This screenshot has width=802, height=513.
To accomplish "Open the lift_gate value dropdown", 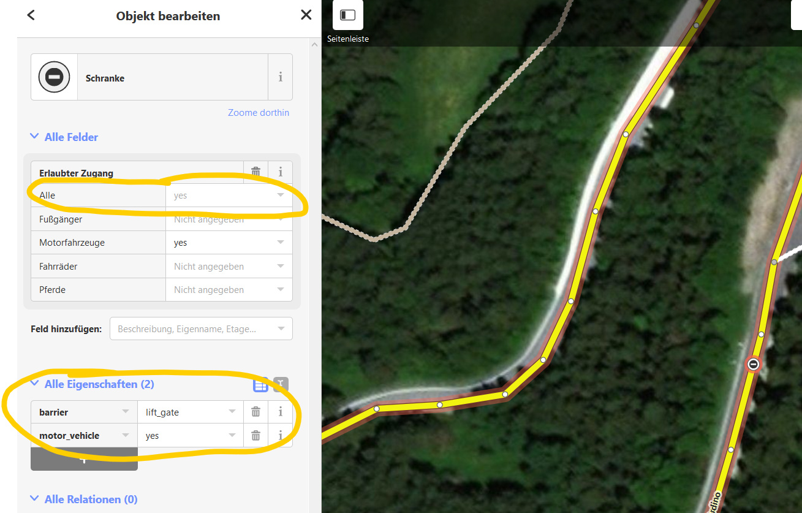I will (191, 412).
